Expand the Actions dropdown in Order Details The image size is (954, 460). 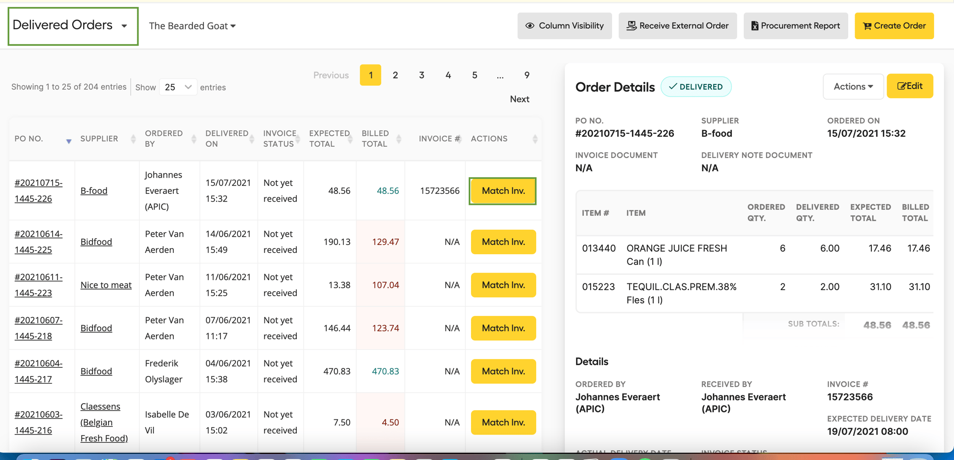tap(853, 86)
